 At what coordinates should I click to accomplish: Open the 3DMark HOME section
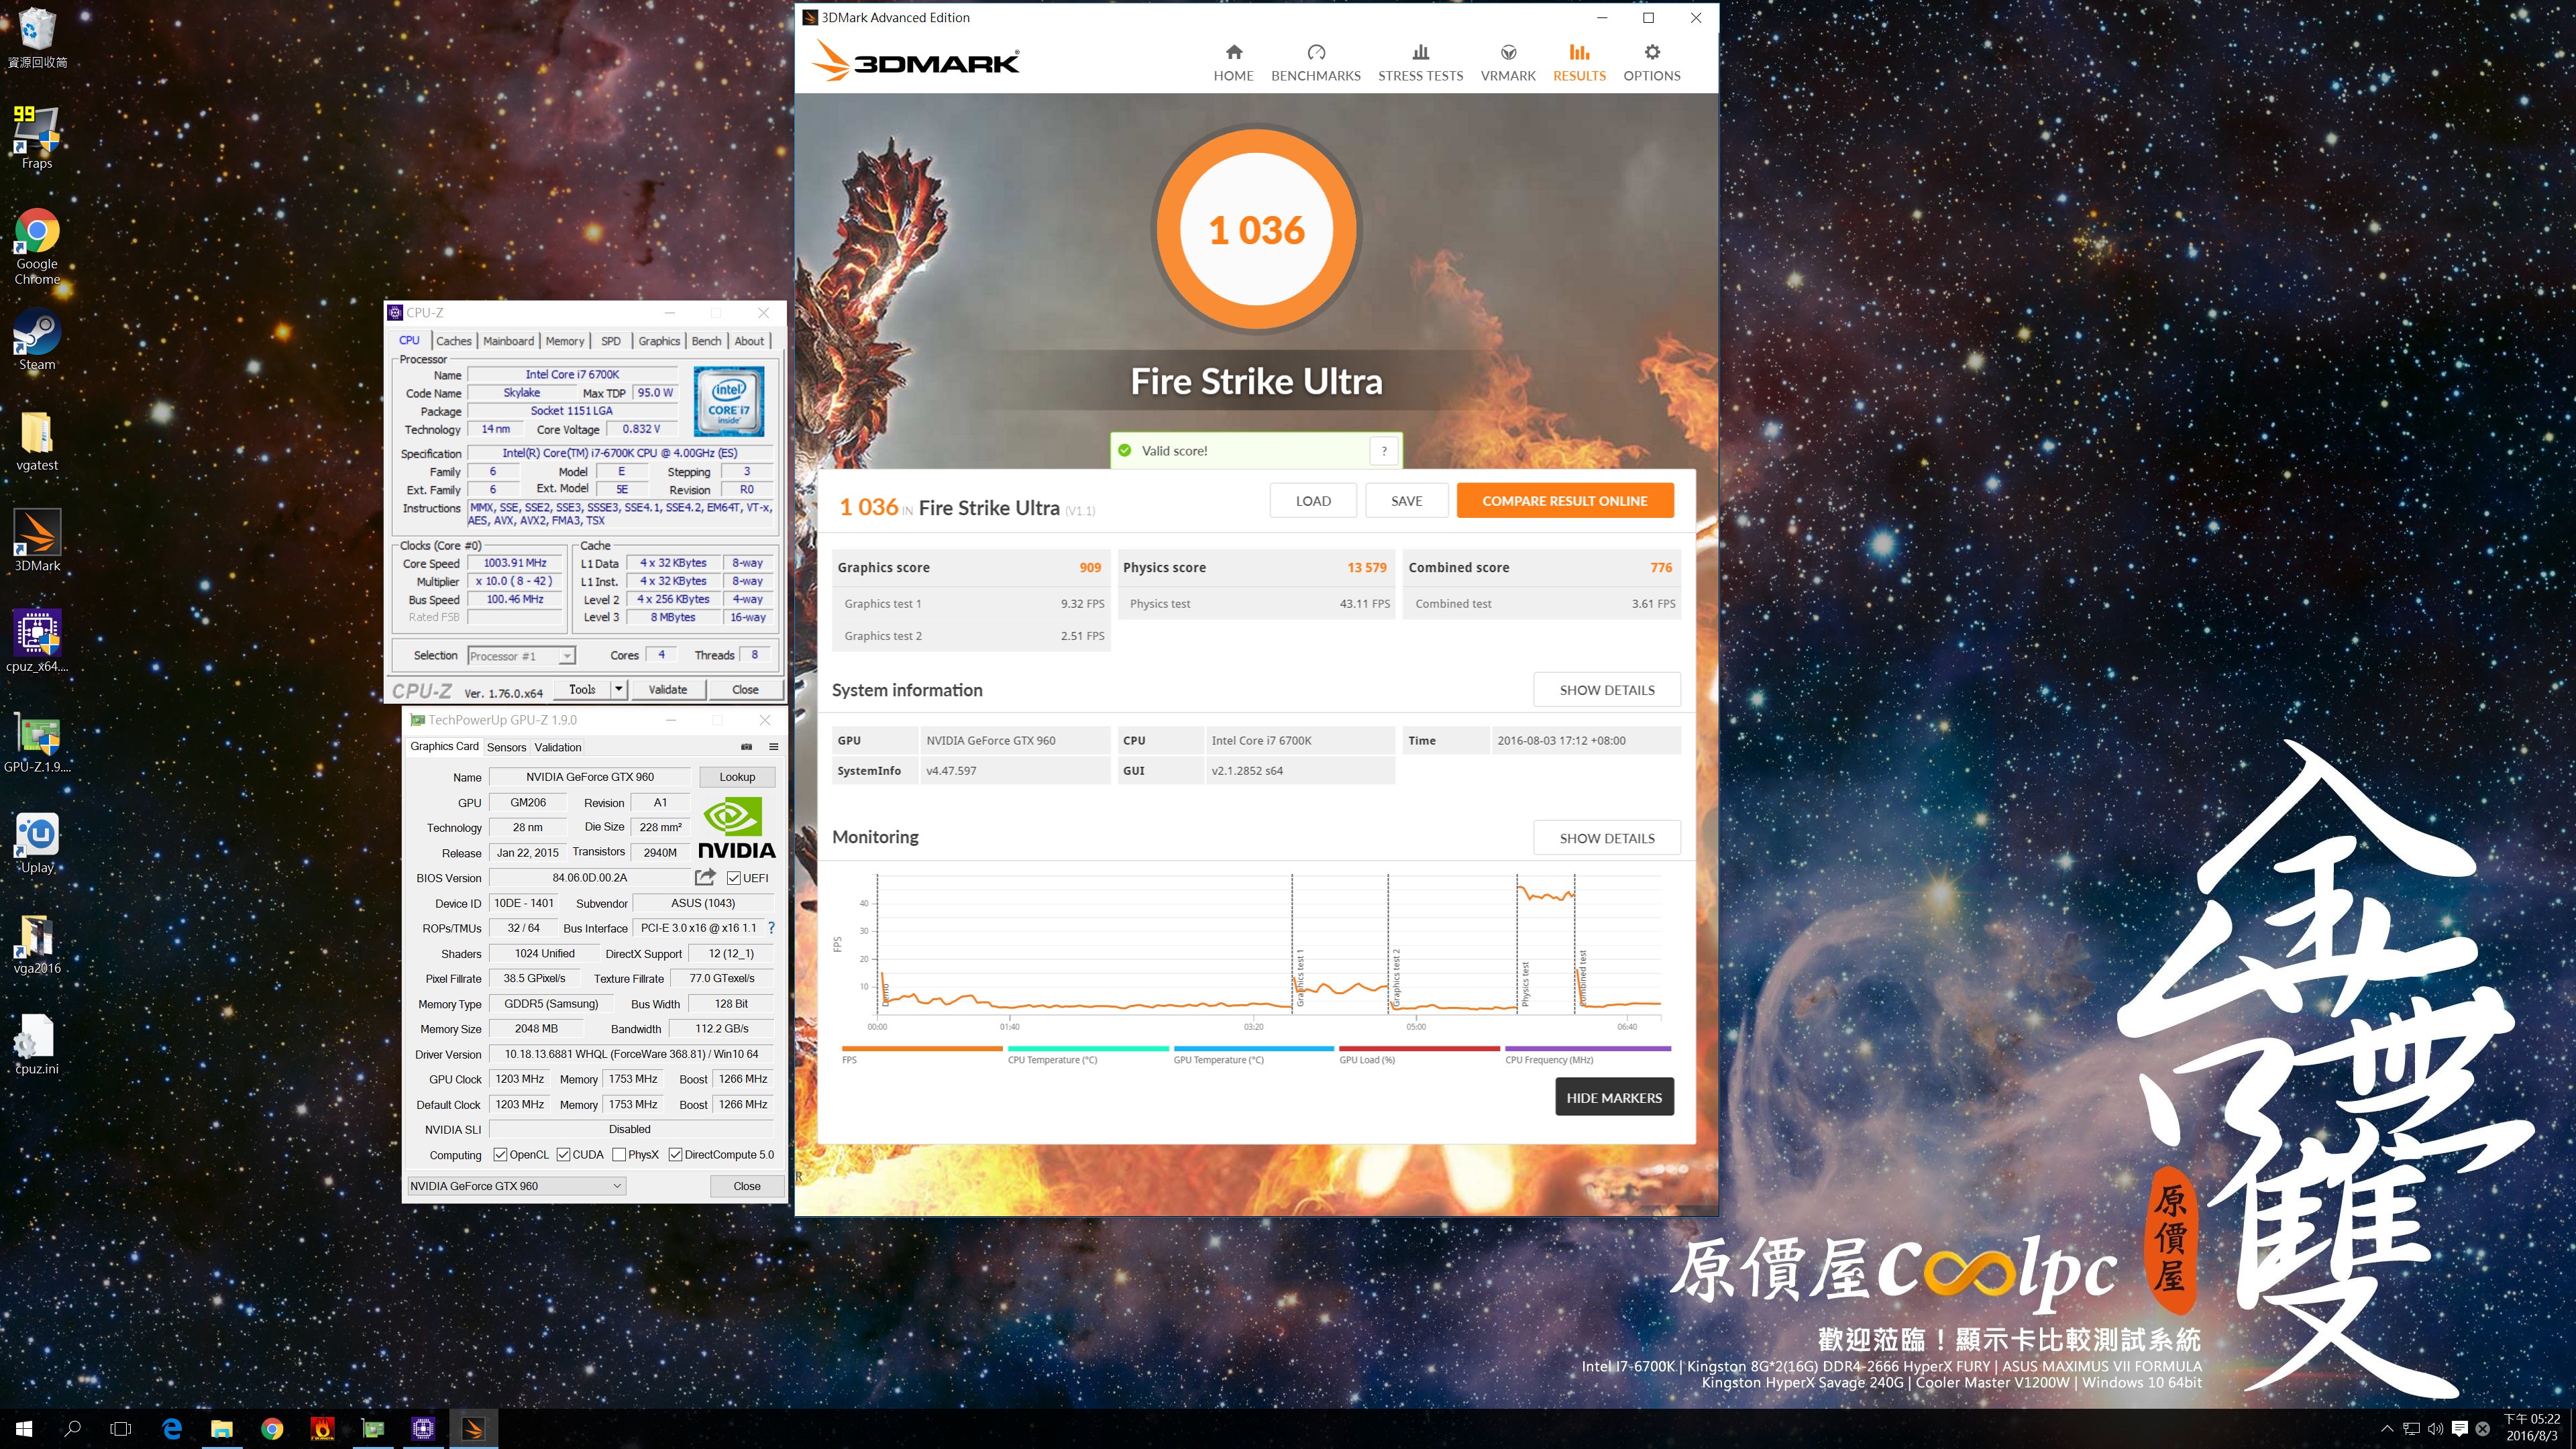[1233, 63]
